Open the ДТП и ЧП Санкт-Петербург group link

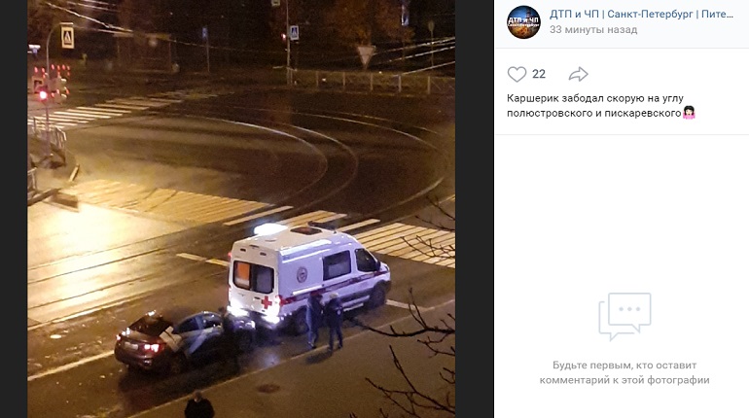[x=642, y=14]
